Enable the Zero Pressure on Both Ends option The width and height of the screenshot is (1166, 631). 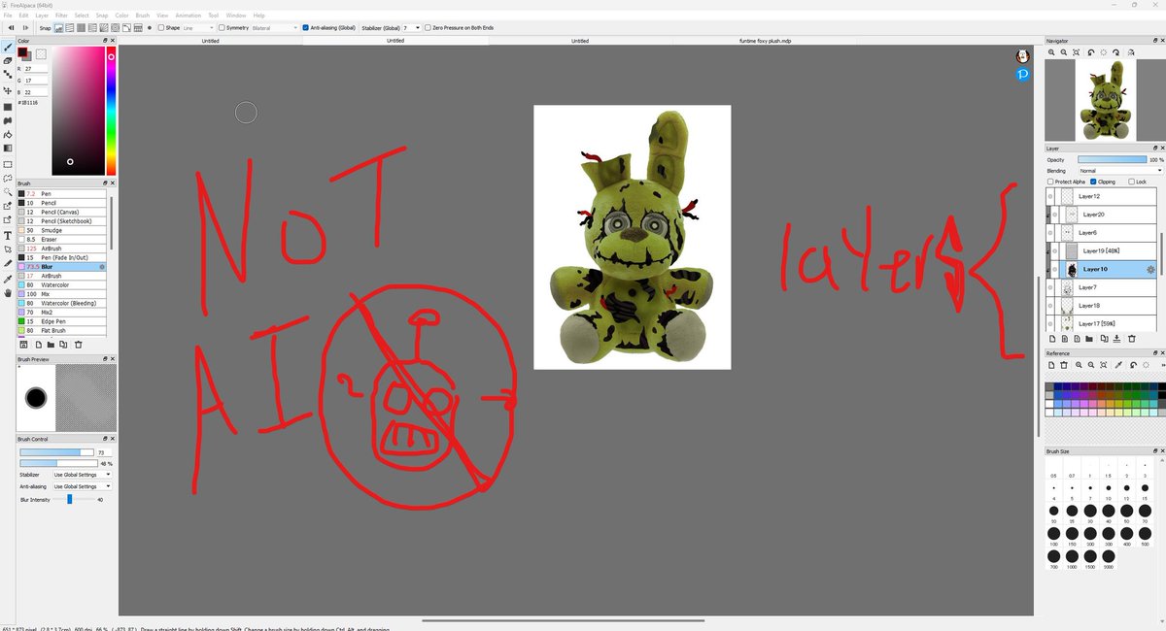click(x=429, y=27)
